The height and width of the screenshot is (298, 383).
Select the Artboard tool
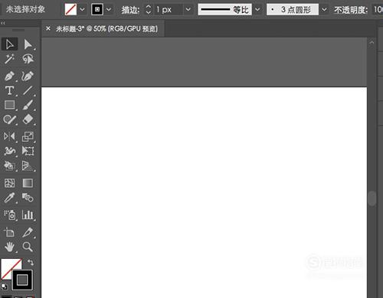tap(9, 232)
